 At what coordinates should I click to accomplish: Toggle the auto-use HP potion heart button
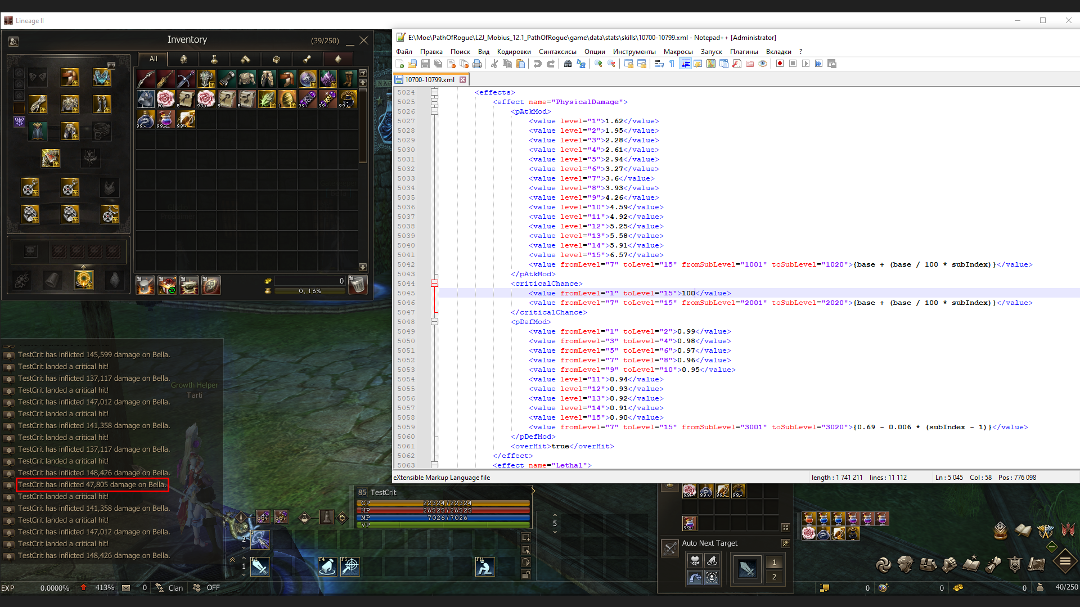695,560
